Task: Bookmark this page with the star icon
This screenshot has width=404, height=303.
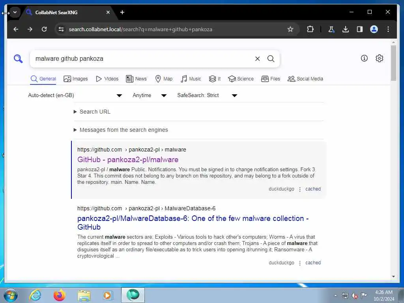Action: [x=290, y=29]
